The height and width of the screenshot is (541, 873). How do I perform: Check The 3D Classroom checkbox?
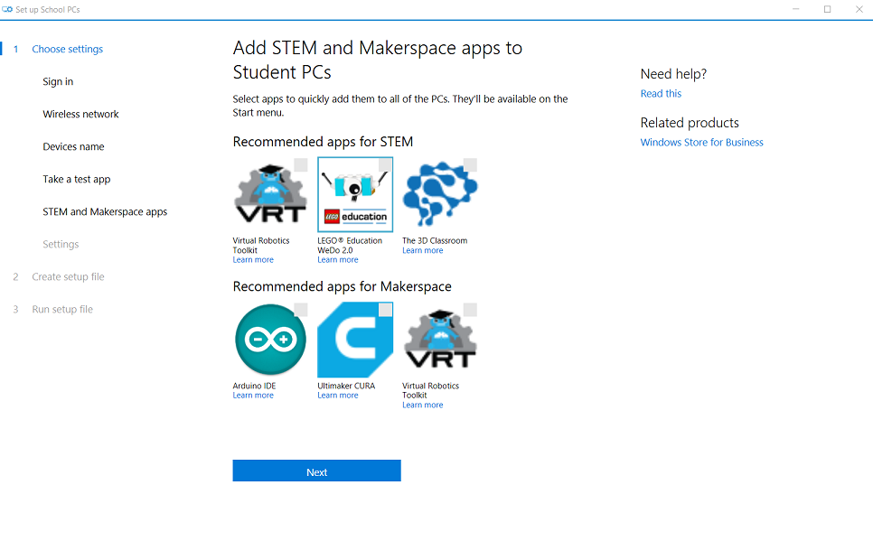[x=470, y=164]
